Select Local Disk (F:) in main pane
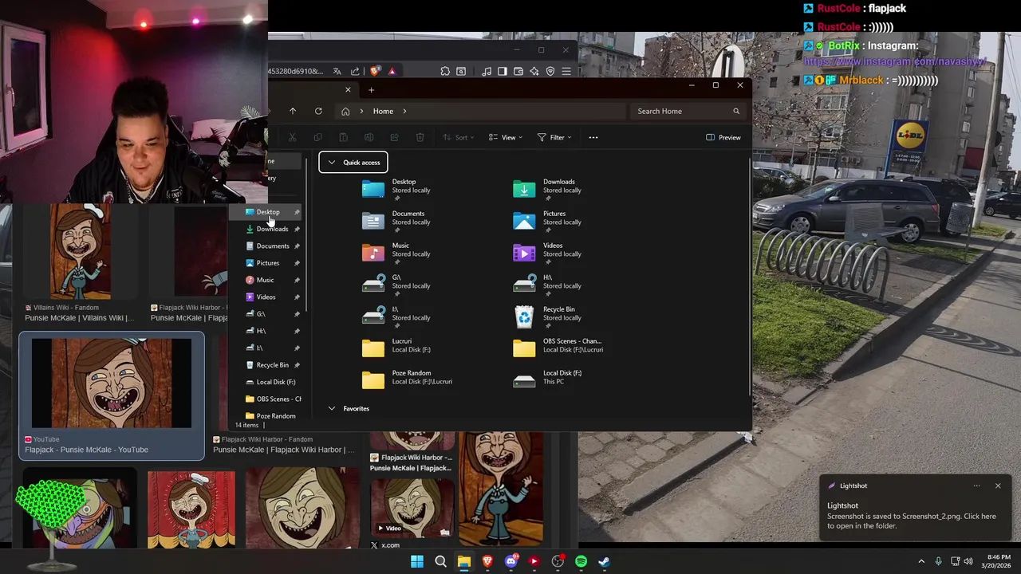The height and width of the screenshot is (574, 1021). (548, 378)
